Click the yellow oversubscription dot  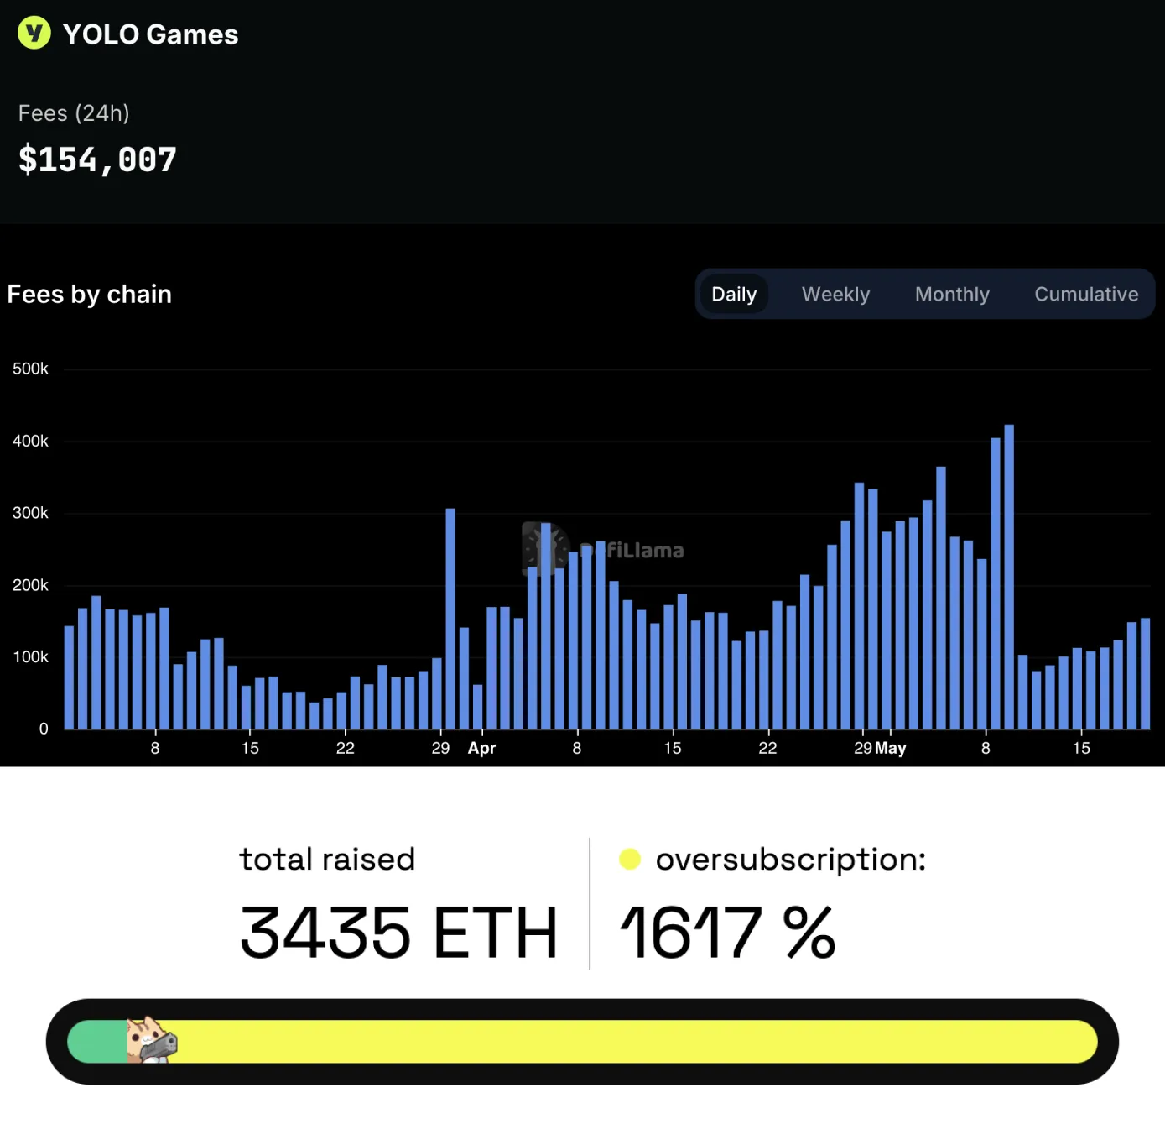click(630, 859)
